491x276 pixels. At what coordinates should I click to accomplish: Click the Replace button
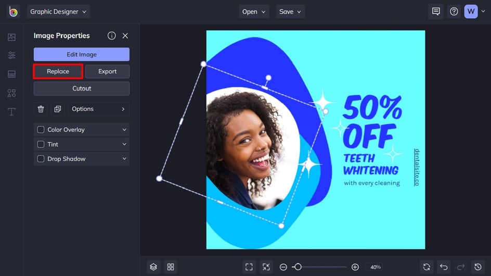click(x=58, y=71)
